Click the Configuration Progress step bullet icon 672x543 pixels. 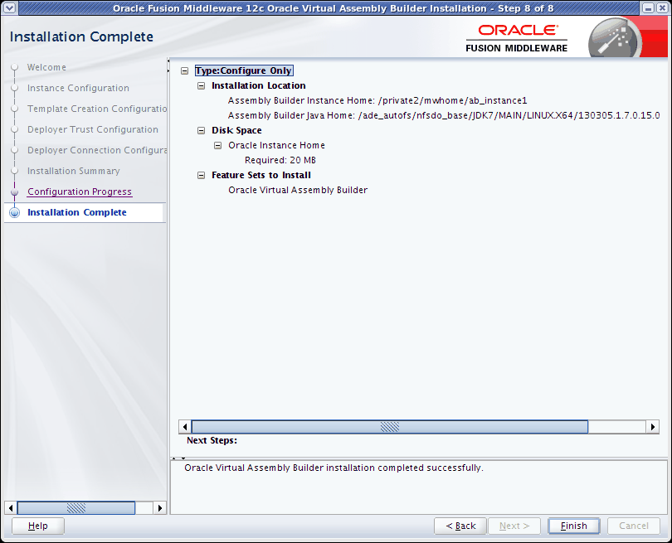[15, 192]
